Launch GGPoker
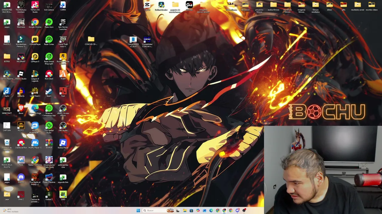The width and height of the screenshot is (382, 214). (189, 6)
